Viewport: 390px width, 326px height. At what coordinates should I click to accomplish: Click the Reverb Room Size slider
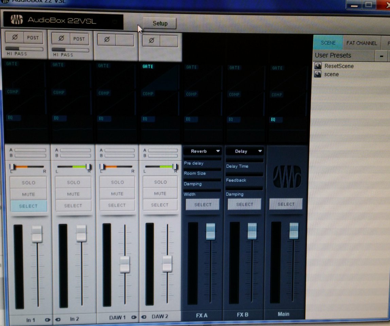tap(202, 169)
